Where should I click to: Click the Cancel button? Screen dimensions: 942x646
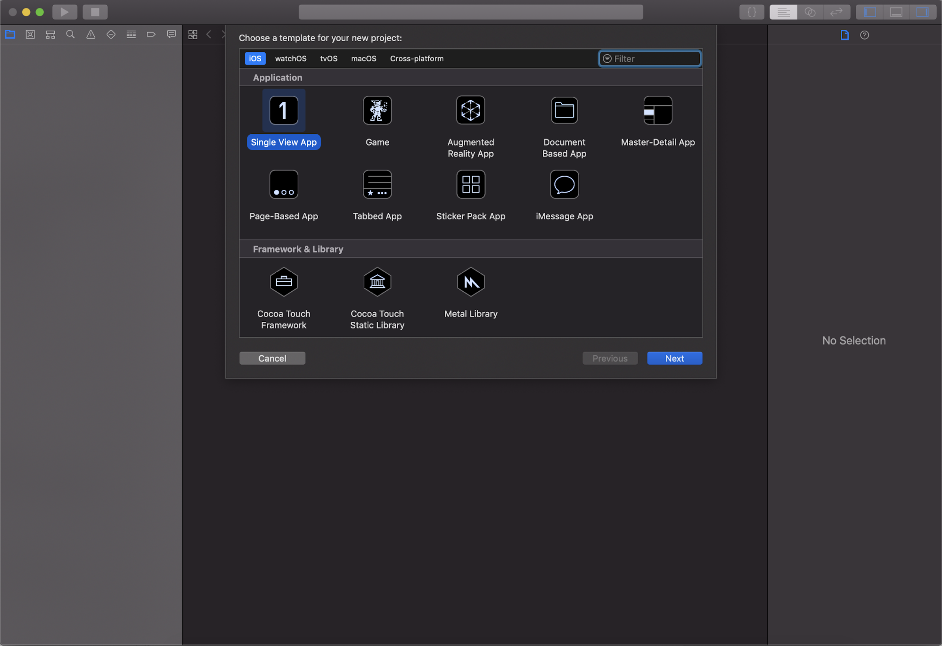point(272,358)
